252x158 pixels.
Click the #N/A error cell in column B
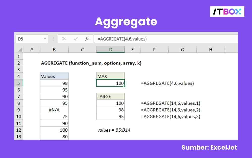point(54,110)
